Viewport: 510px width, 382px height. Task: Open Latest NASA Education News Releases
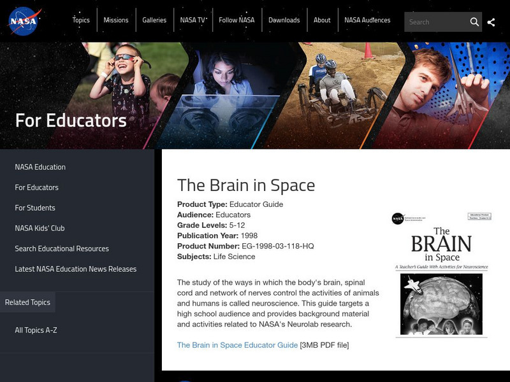click(76, 269)
